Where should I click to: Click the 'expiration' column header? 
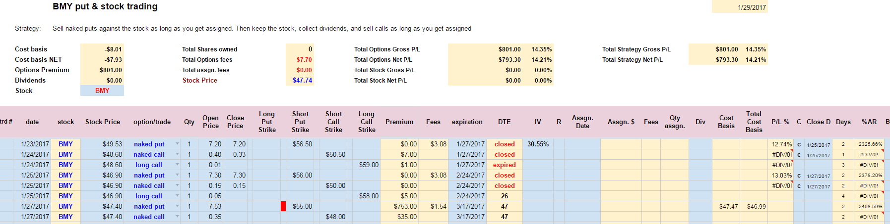point(467,122)
